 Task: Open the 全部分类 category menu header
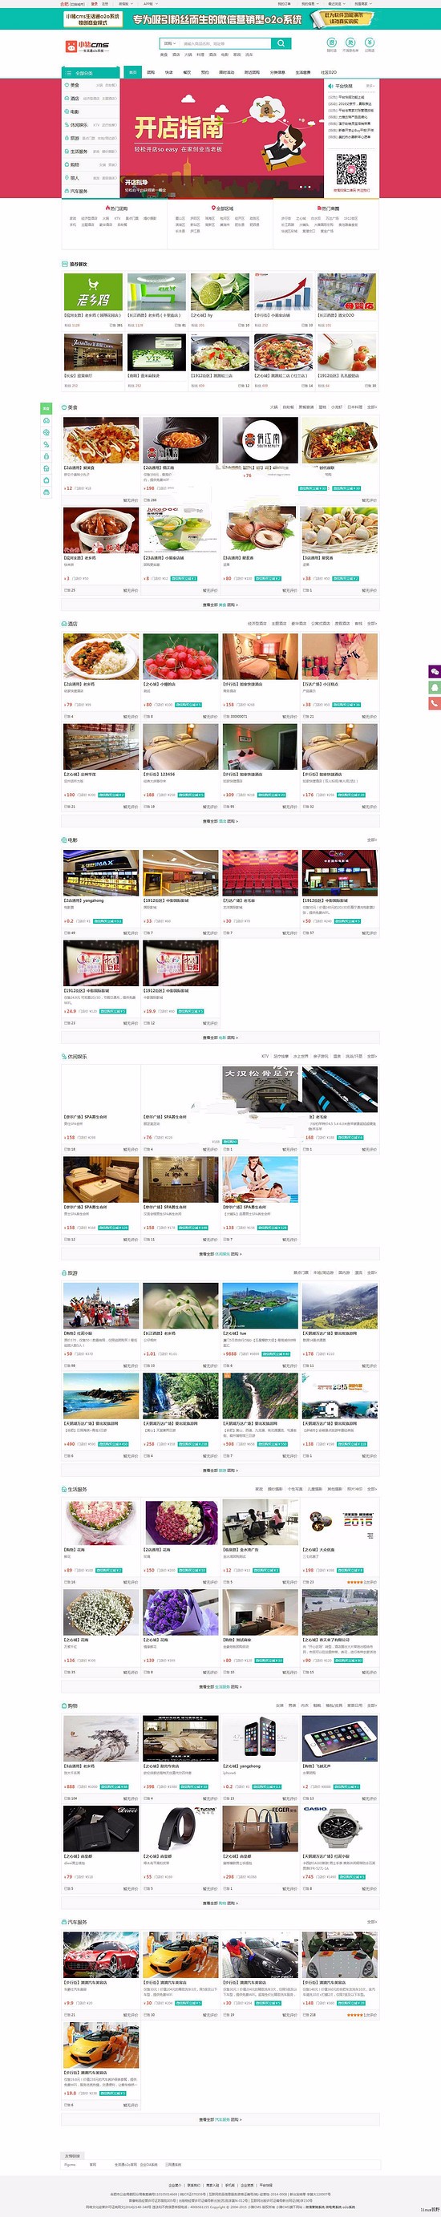[91, 73]
